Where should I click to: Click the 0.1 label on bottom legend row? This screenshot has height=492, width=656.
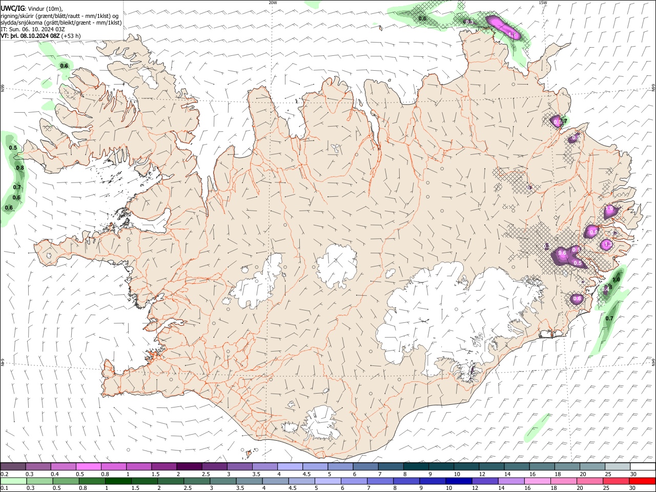point(5,488)
